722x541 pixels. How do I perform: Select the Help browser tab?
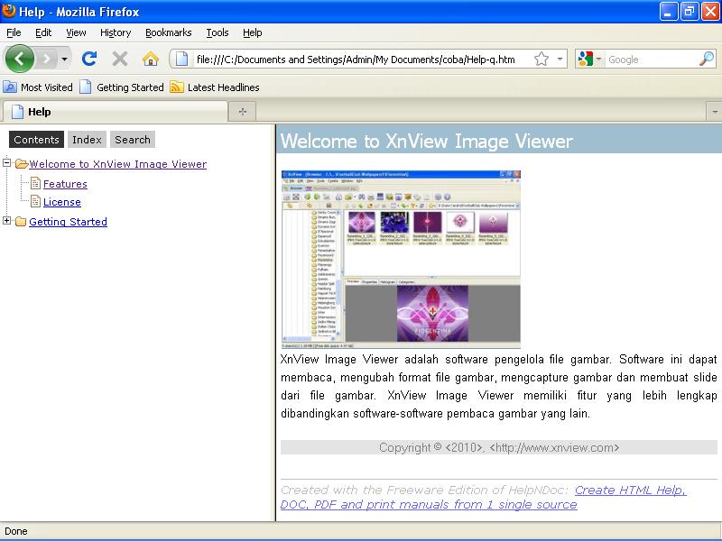[116, 112]
